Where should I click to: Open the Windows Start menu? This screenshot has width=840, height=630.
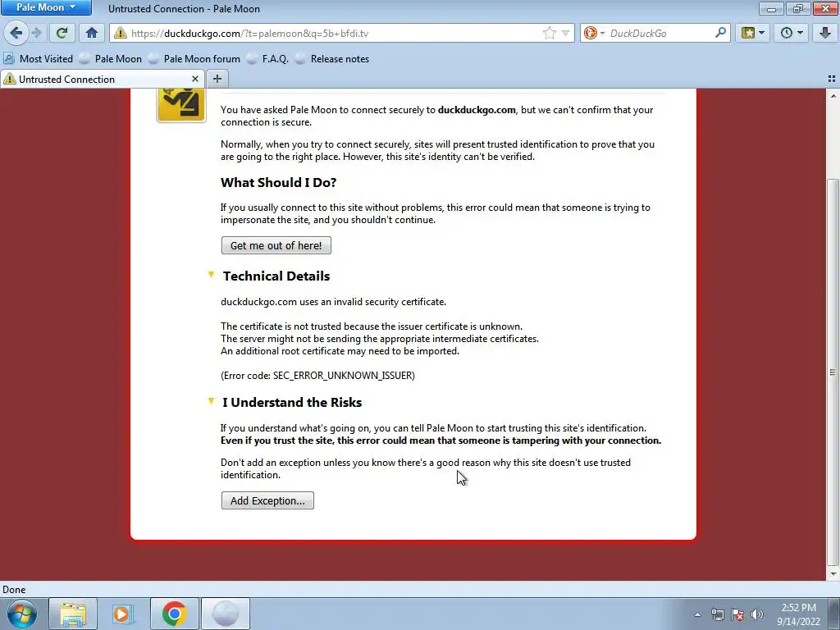coord(22,614)
